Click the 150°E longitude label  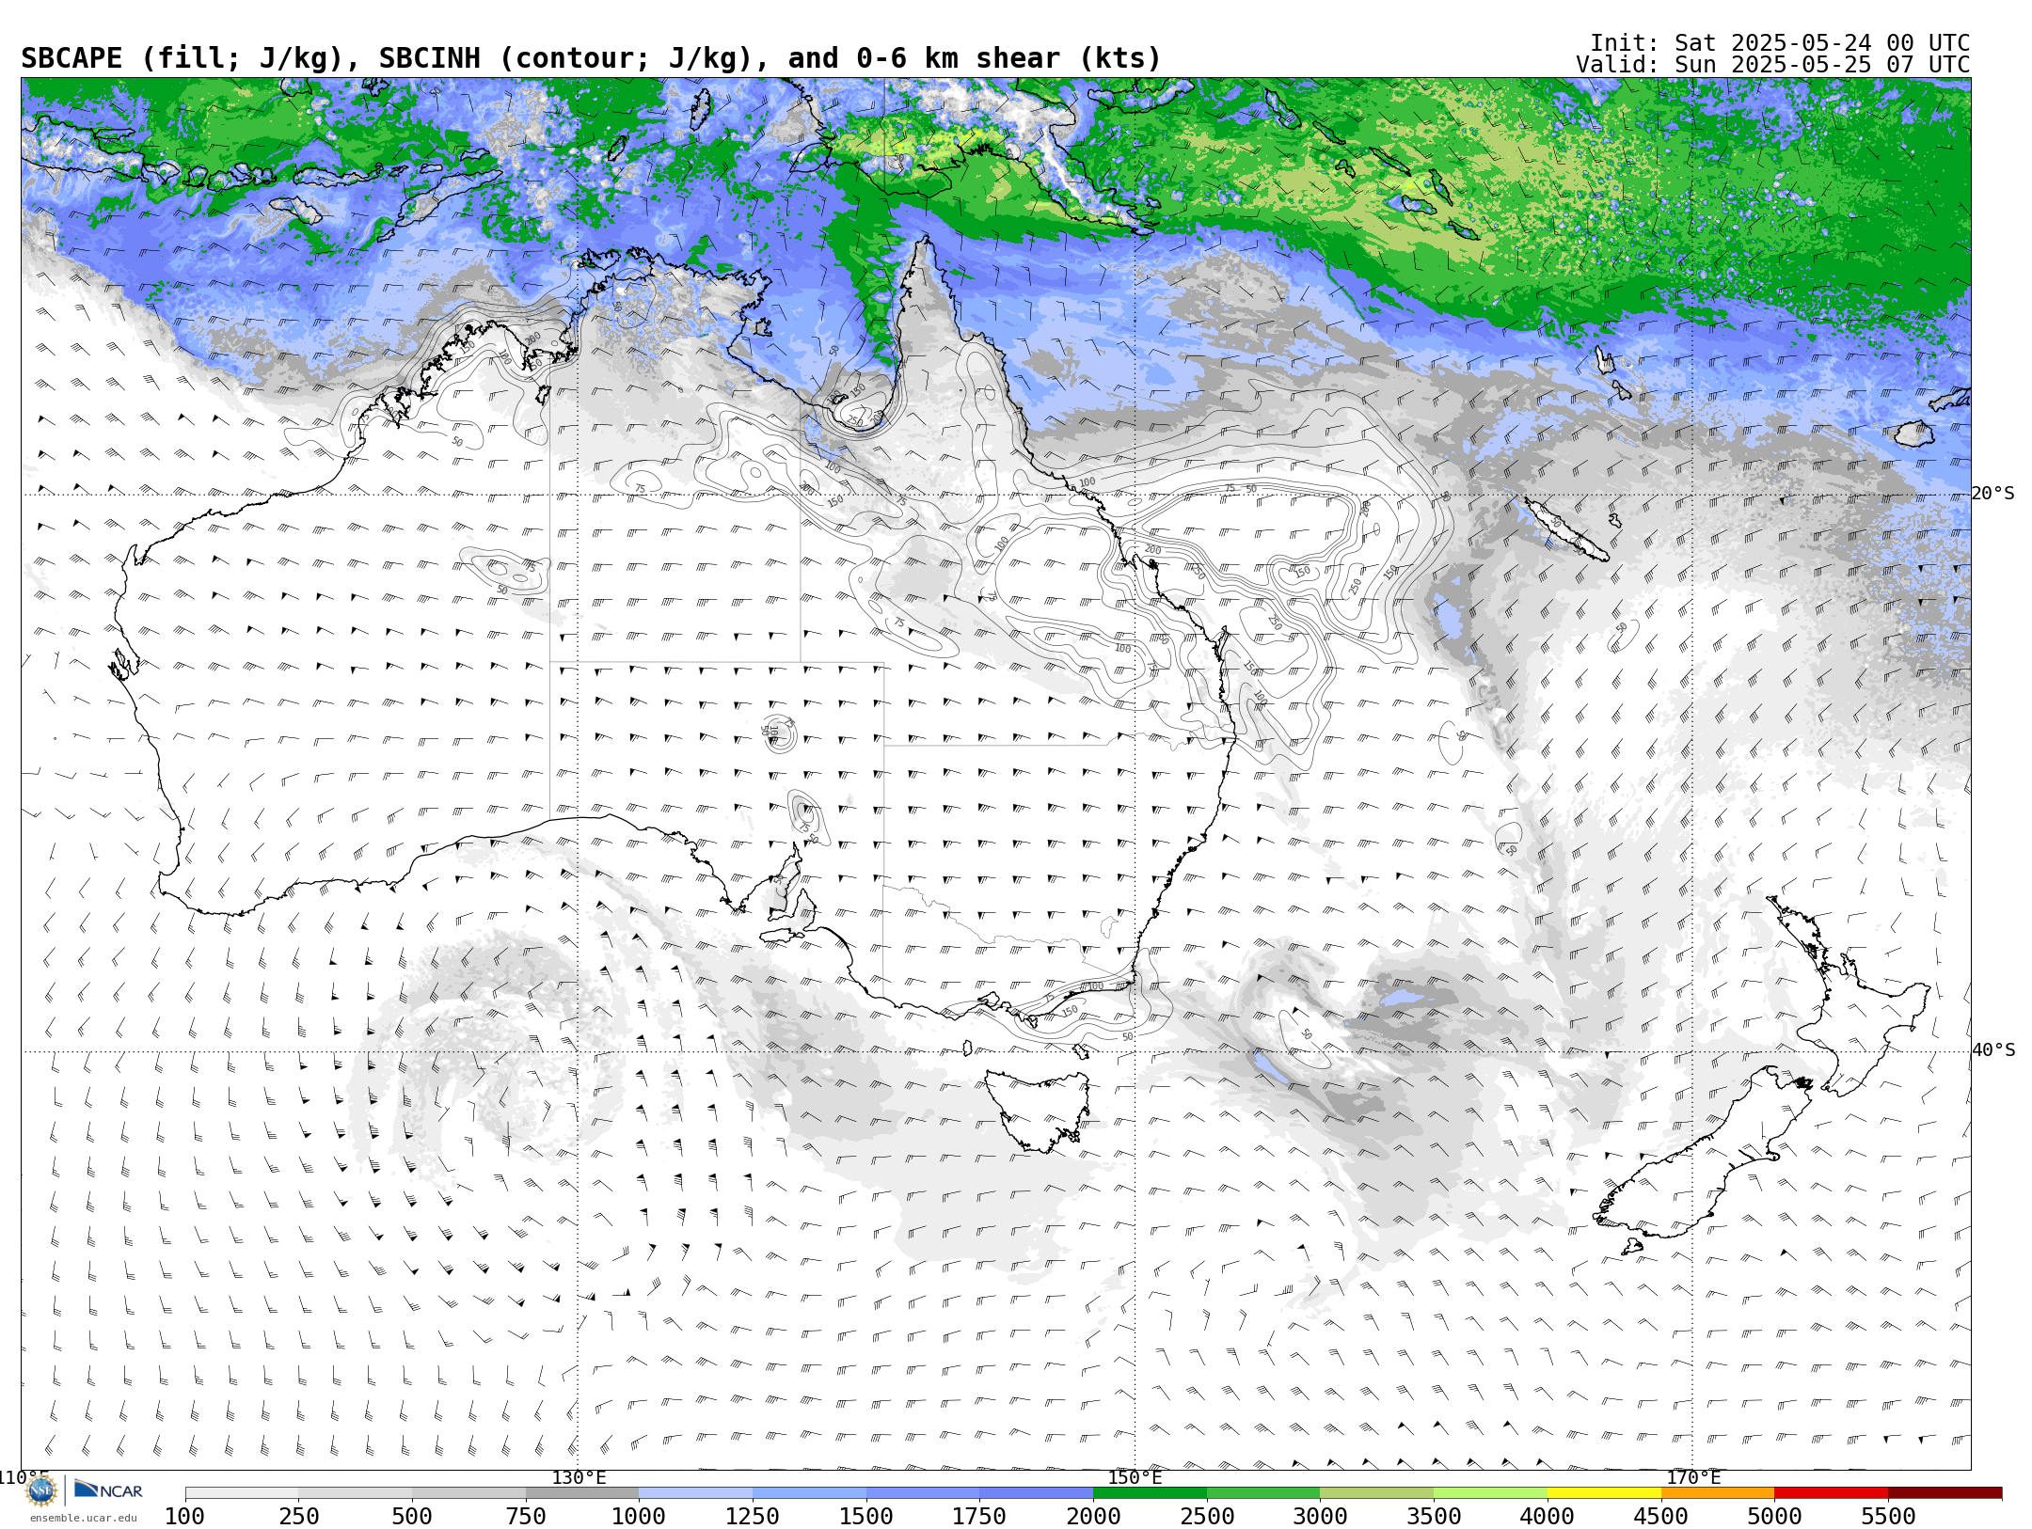pyautogui.click(x=1135, y=1477)
